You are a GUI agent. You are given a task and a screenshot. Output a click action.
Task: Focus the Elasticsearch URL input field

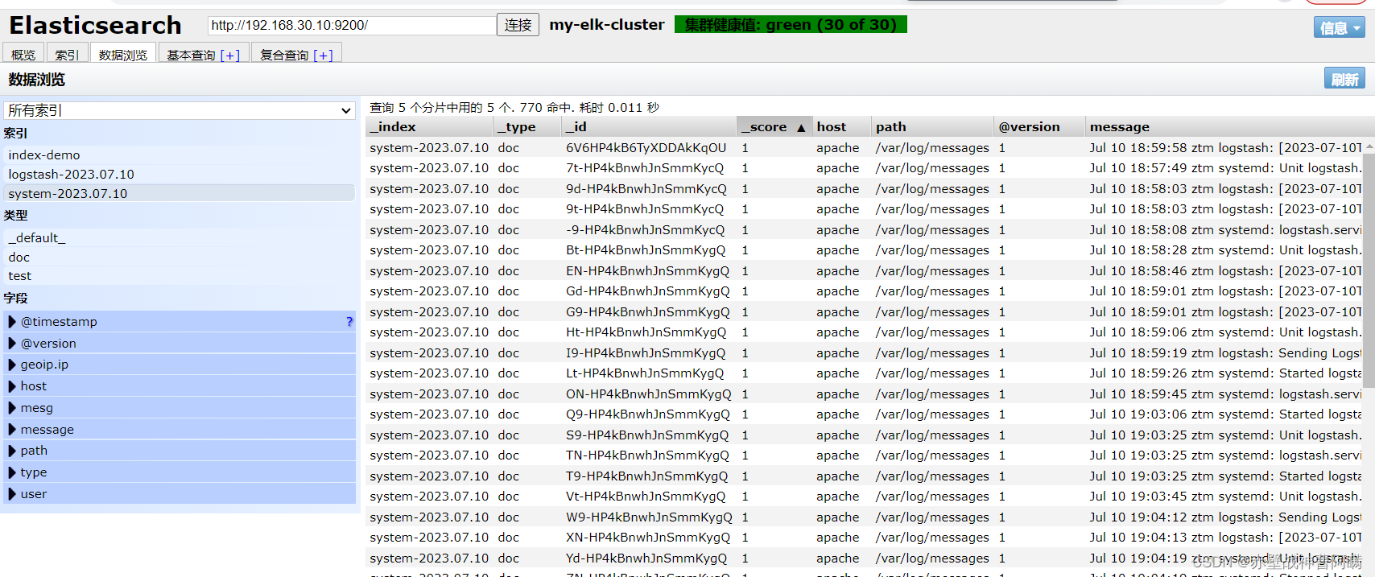coord(352,25)
